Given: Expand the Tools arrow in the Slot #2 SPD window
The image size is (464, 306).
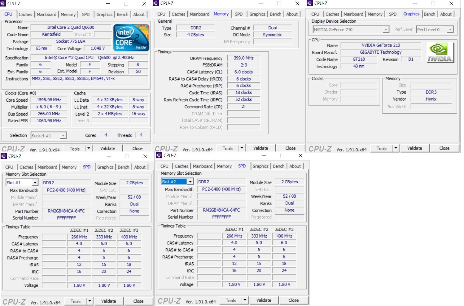Looking at the screenshot, I should [245, 300].
